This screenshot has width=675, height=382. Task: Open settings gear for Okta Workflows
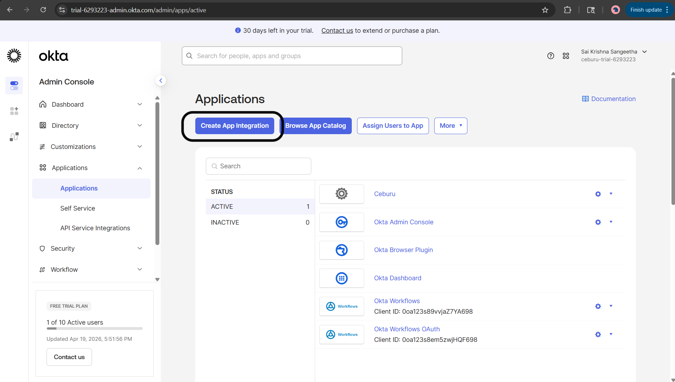tap(598, 306)
